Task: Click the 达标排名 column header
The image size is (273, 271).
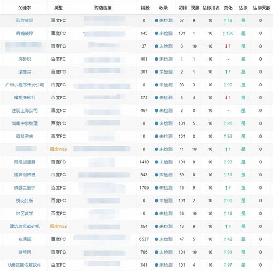Action: click(x=211, y=8)
